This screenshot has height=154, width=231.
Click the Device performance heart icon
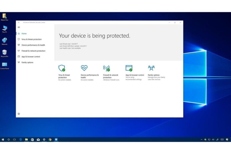(84, 68)
